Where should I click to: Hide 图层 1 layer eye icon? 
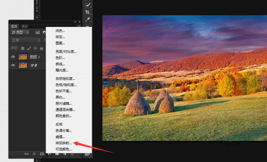[x=13, y=57]
